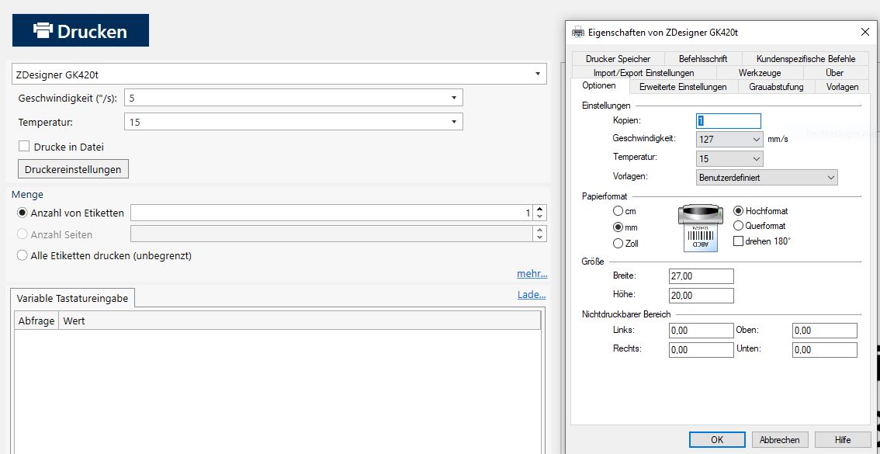880x454 pixels.
Task: Select Alle Etiketten drucken (unbegrenzt) option
Action: tap(23, 255)
